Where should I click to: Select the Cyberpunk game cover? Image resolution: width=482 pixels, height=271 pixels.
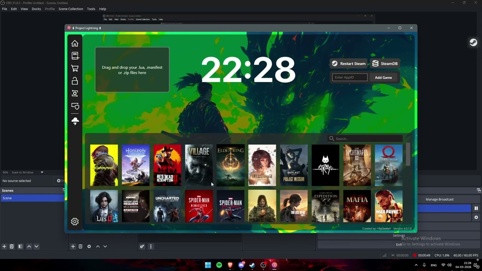[x=104, y=165]
